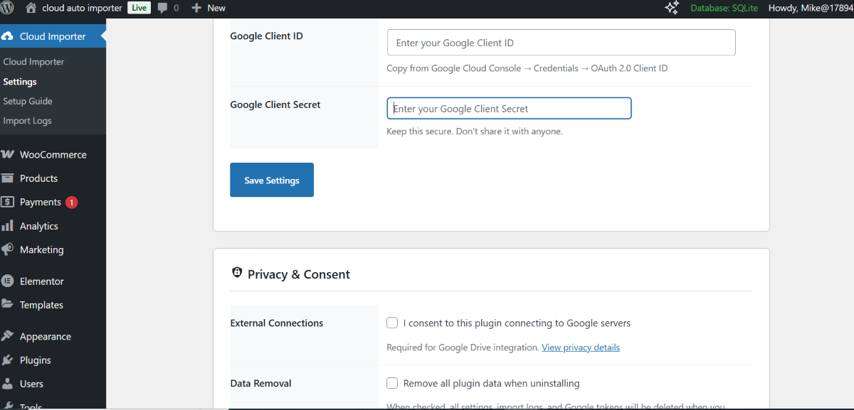Image resolution: width=854 pixels, height=410 pixels.
Task: Click the 'Copy from Google Cloud Console' hint
Action: pos(527,68)
